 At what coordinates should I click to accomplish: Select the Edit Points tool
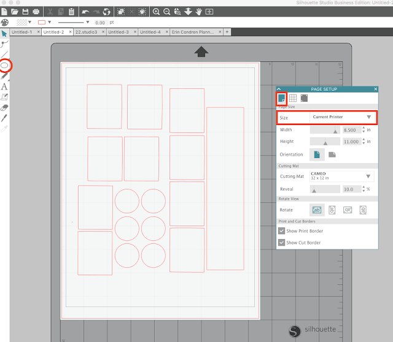click(x=4, y=44)
